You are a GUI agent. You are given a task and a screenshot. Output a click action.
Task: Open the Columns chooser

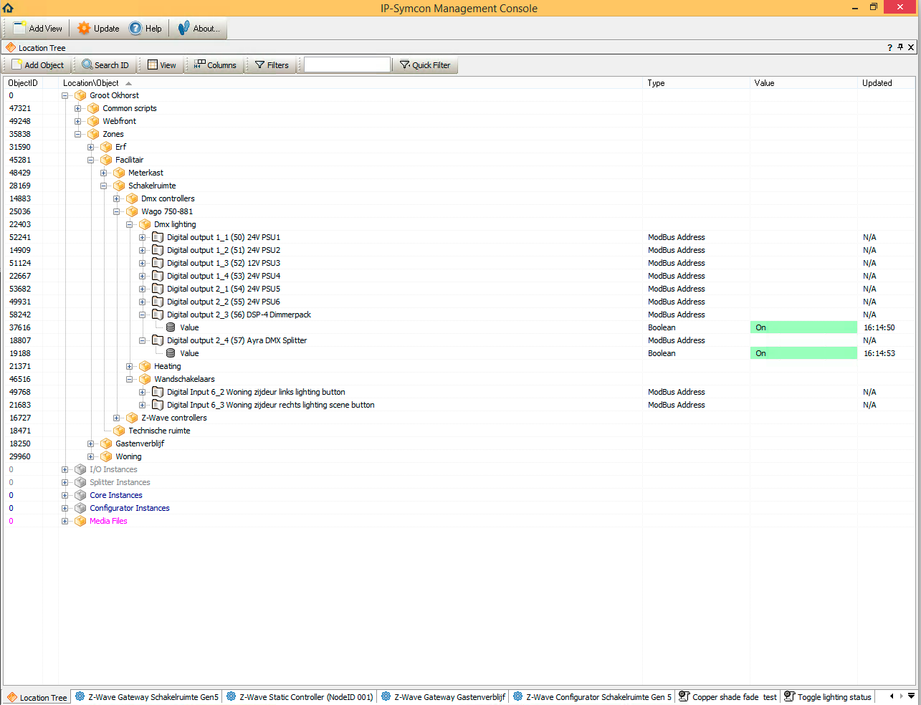click(215, 65)
